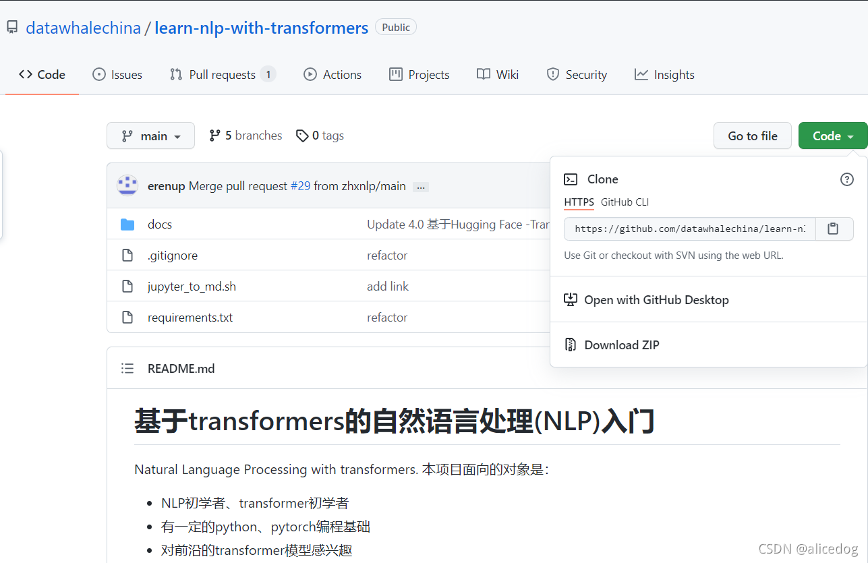Click the Wiki book icon

484,75
